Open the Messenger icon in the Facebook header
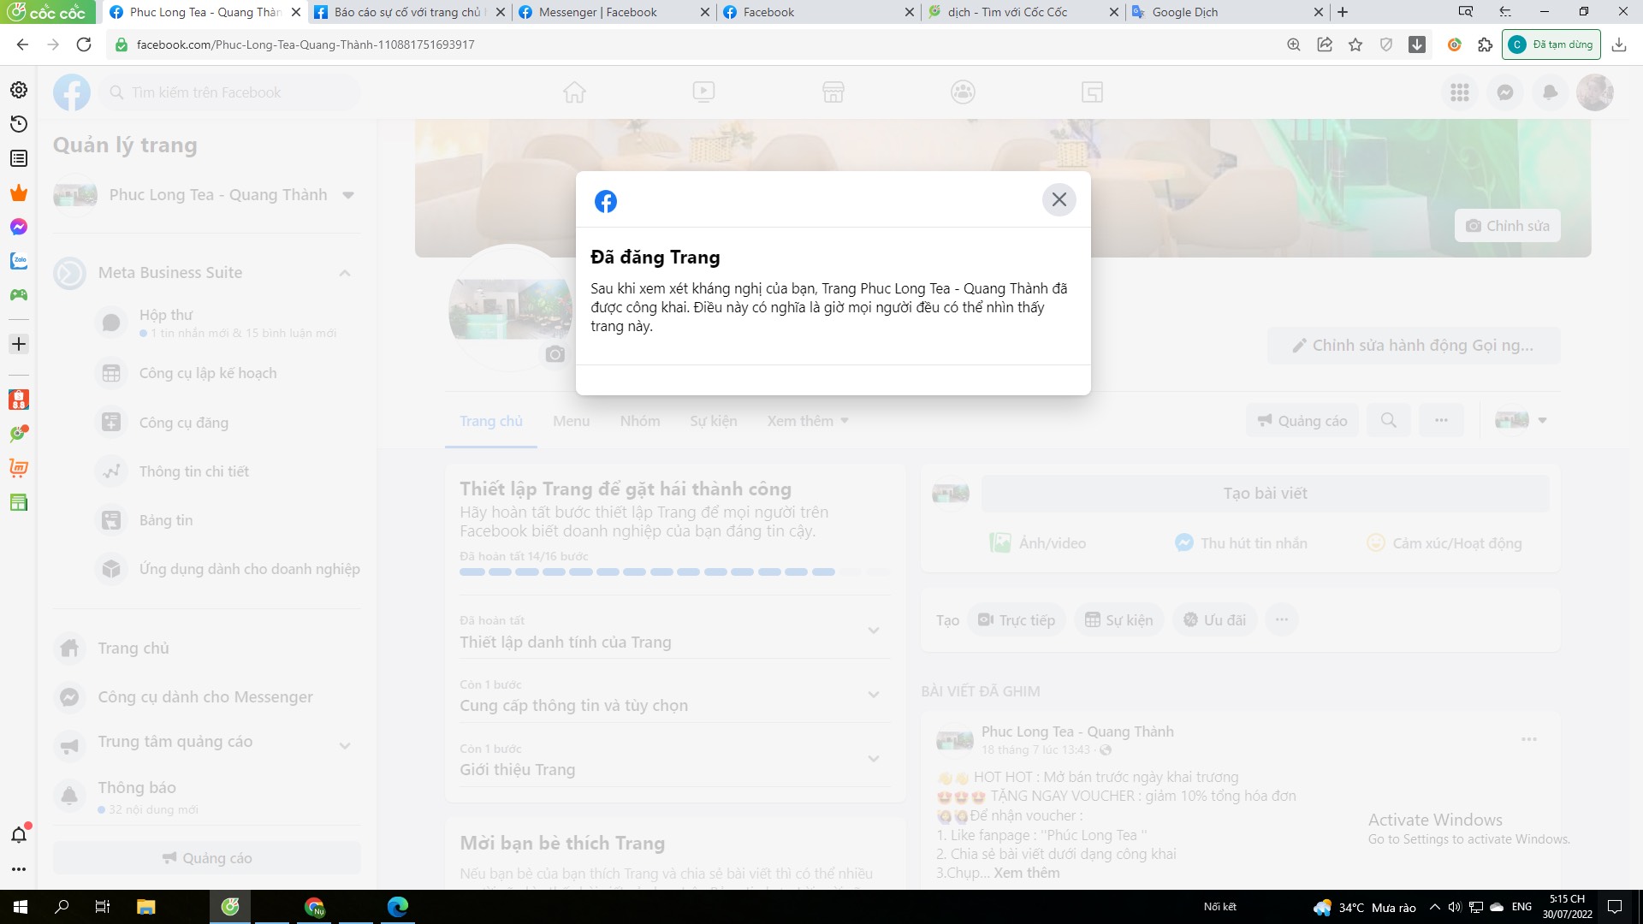Viewport: 1643px width, 924px height. click(x=1505, y=92)
